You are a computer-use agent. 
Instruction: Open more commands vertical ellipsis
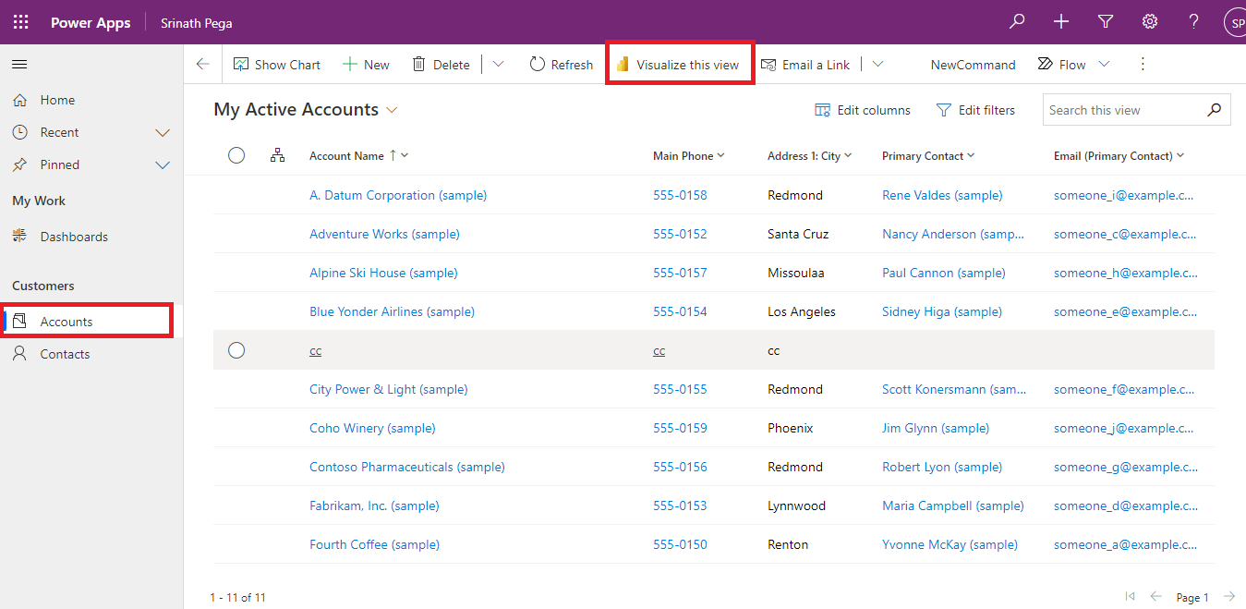[1143, 65]
